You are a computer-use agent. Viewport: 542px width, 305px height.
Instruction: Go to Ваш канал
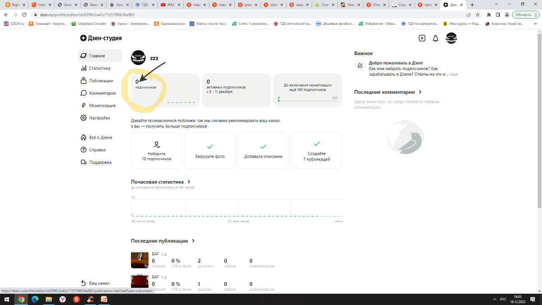(x=95, y=283)
